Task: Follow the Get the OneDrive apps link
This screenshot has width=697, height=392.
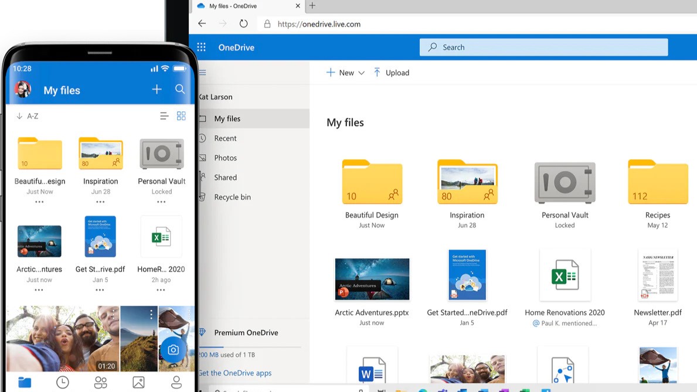Action: tap(235, 373)
